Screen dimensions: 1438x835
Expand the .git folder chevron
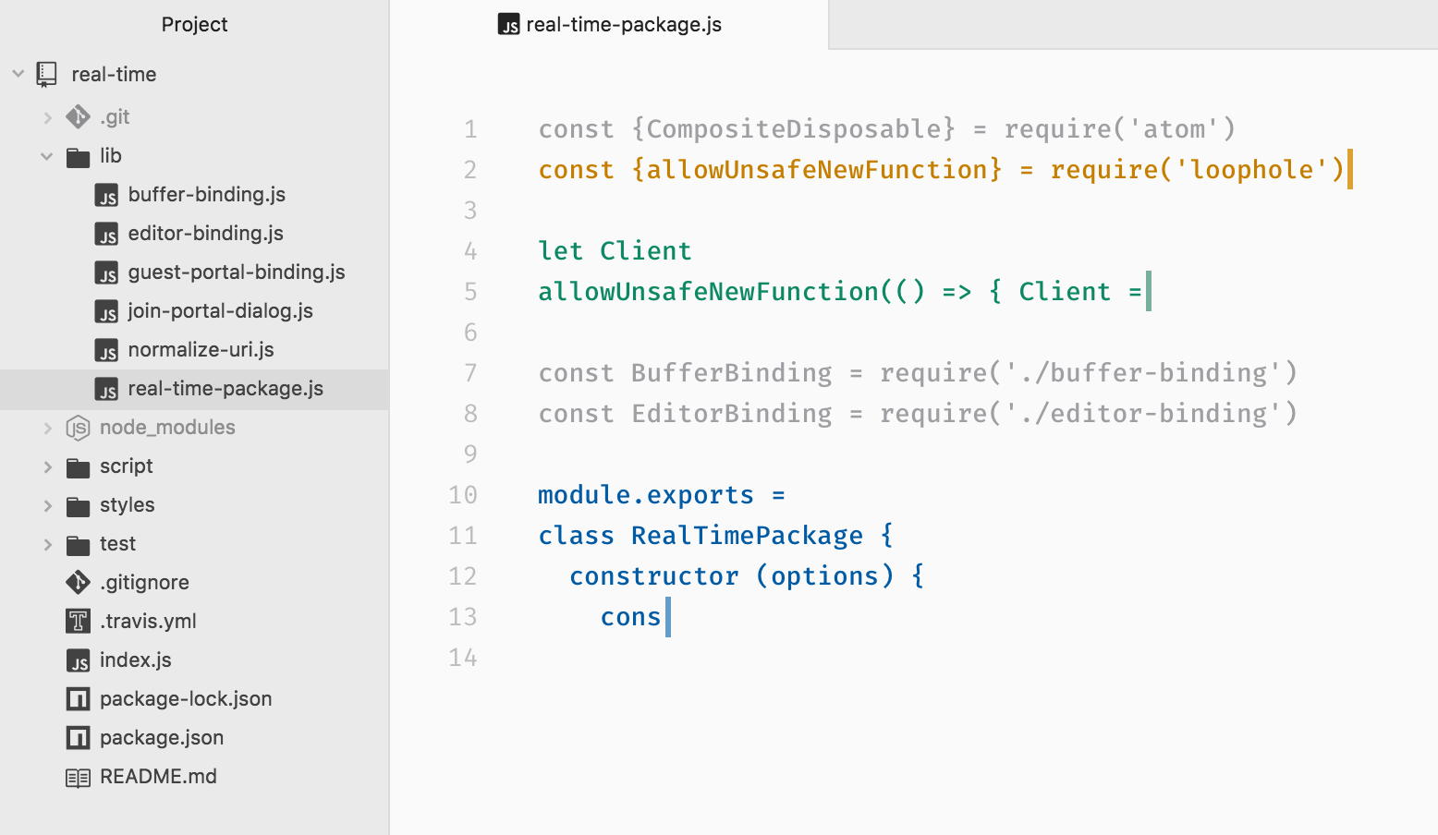pos(48,117)
